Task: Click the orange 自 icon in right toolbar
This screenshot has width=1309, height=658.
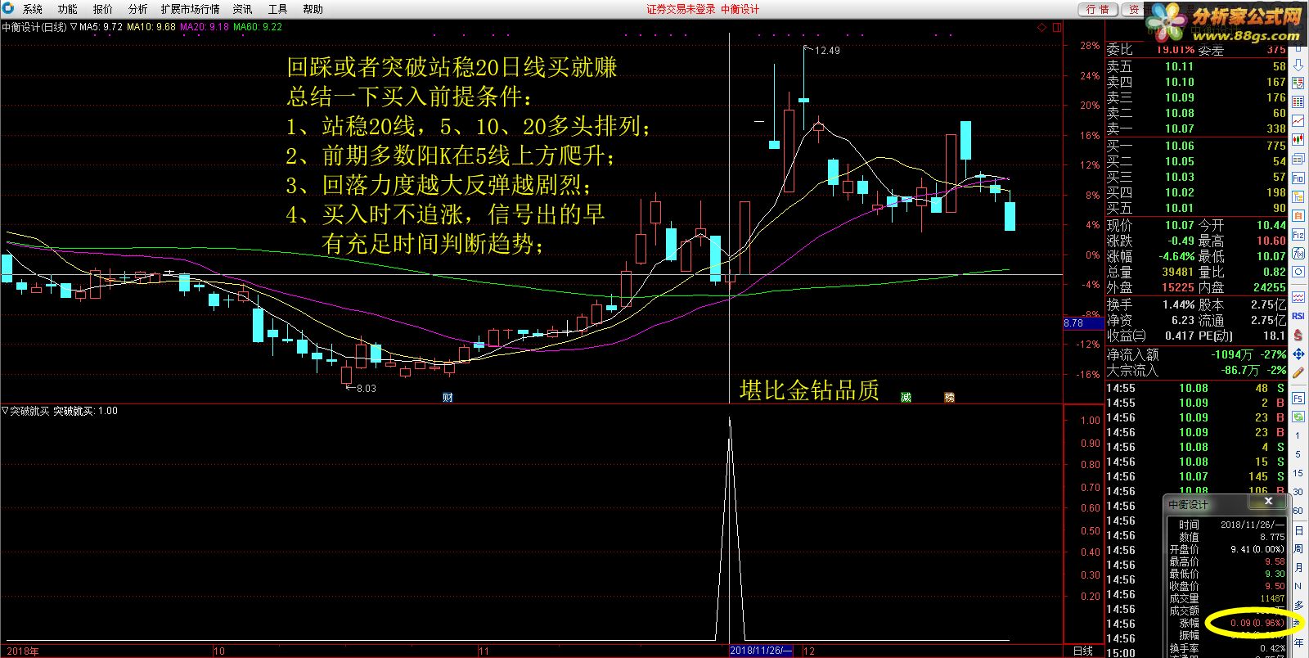Action: point(1298,215)
